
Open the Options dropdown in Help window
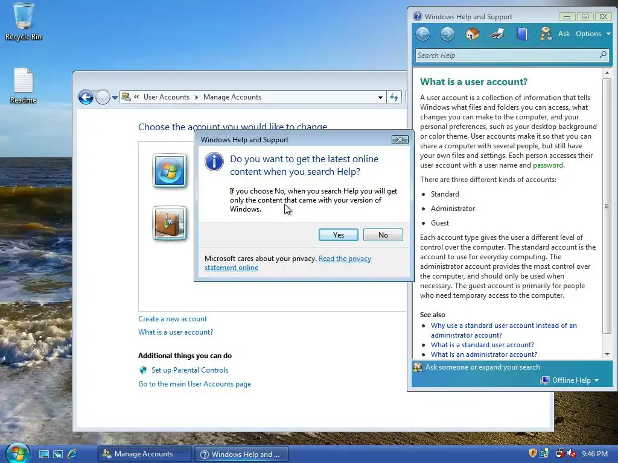point(593,34)
